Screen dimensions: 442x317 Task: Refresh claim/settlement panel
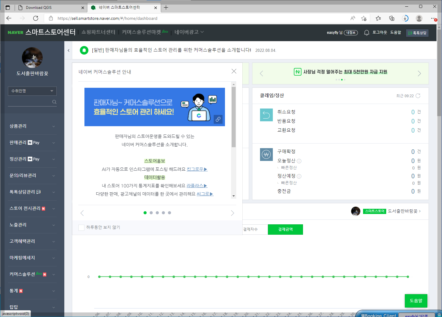pos(418,96)
